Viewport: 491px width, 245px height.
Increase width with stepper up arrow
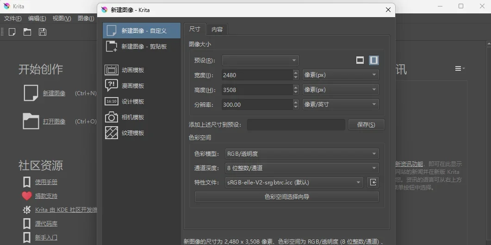tap(296, 72)
